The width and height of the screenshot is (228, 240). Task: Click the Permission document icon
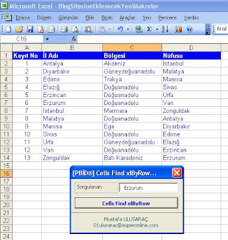pyautogui.click(x=41, y=29)
